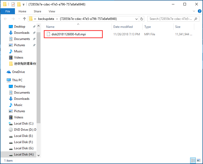Viewport: 203px width, 164px height.
Task: Open Videos in Quick access
Action: tap(19, 58)
